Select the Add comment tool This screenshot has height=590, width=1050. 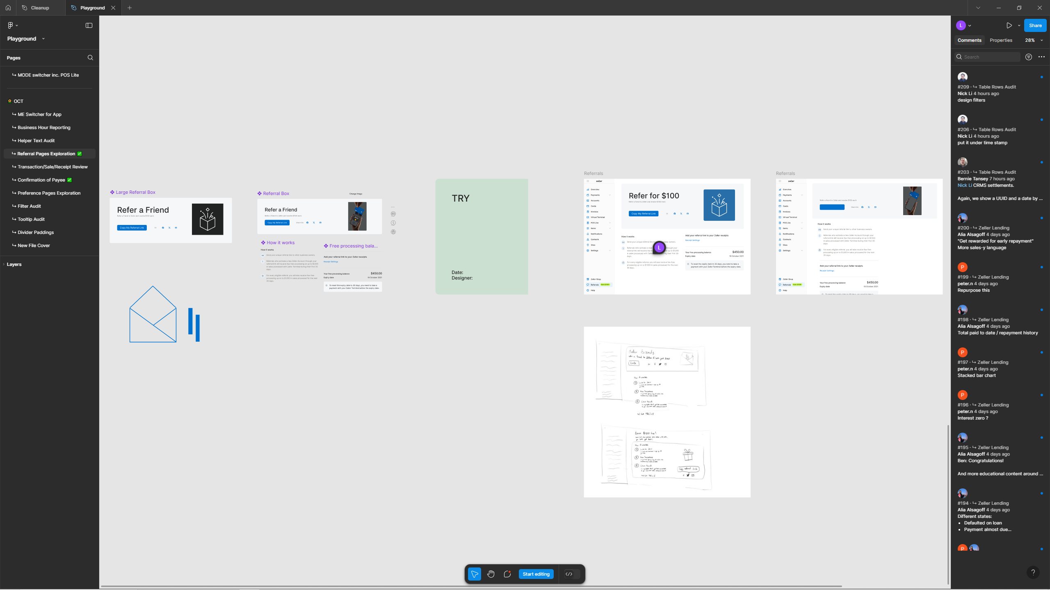tap(507, 574)
